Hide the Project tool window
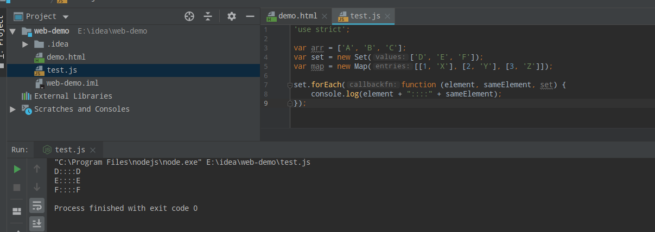The width and height of the screenshot is (655, 232). (x=250, y=16)
